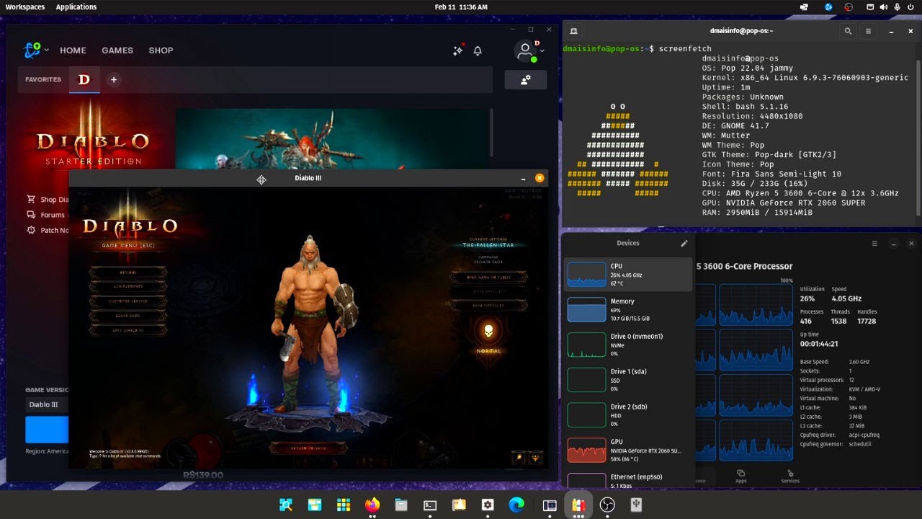
Task: Select GPU device entry
Action: [628, 451]
